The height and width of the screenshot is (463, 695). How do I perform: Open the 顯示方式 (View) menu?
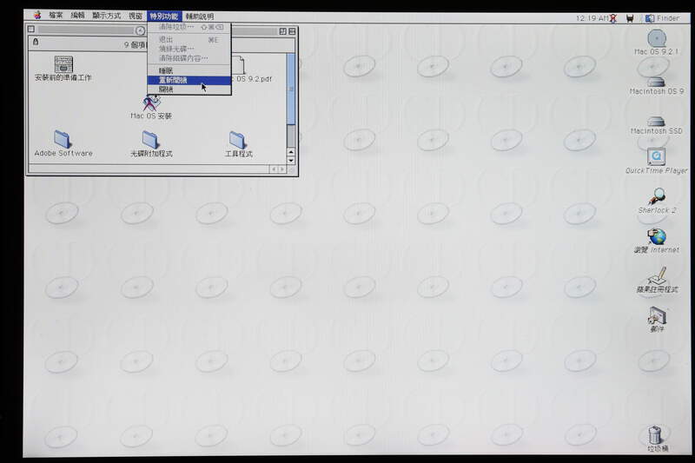click(106, 16)
